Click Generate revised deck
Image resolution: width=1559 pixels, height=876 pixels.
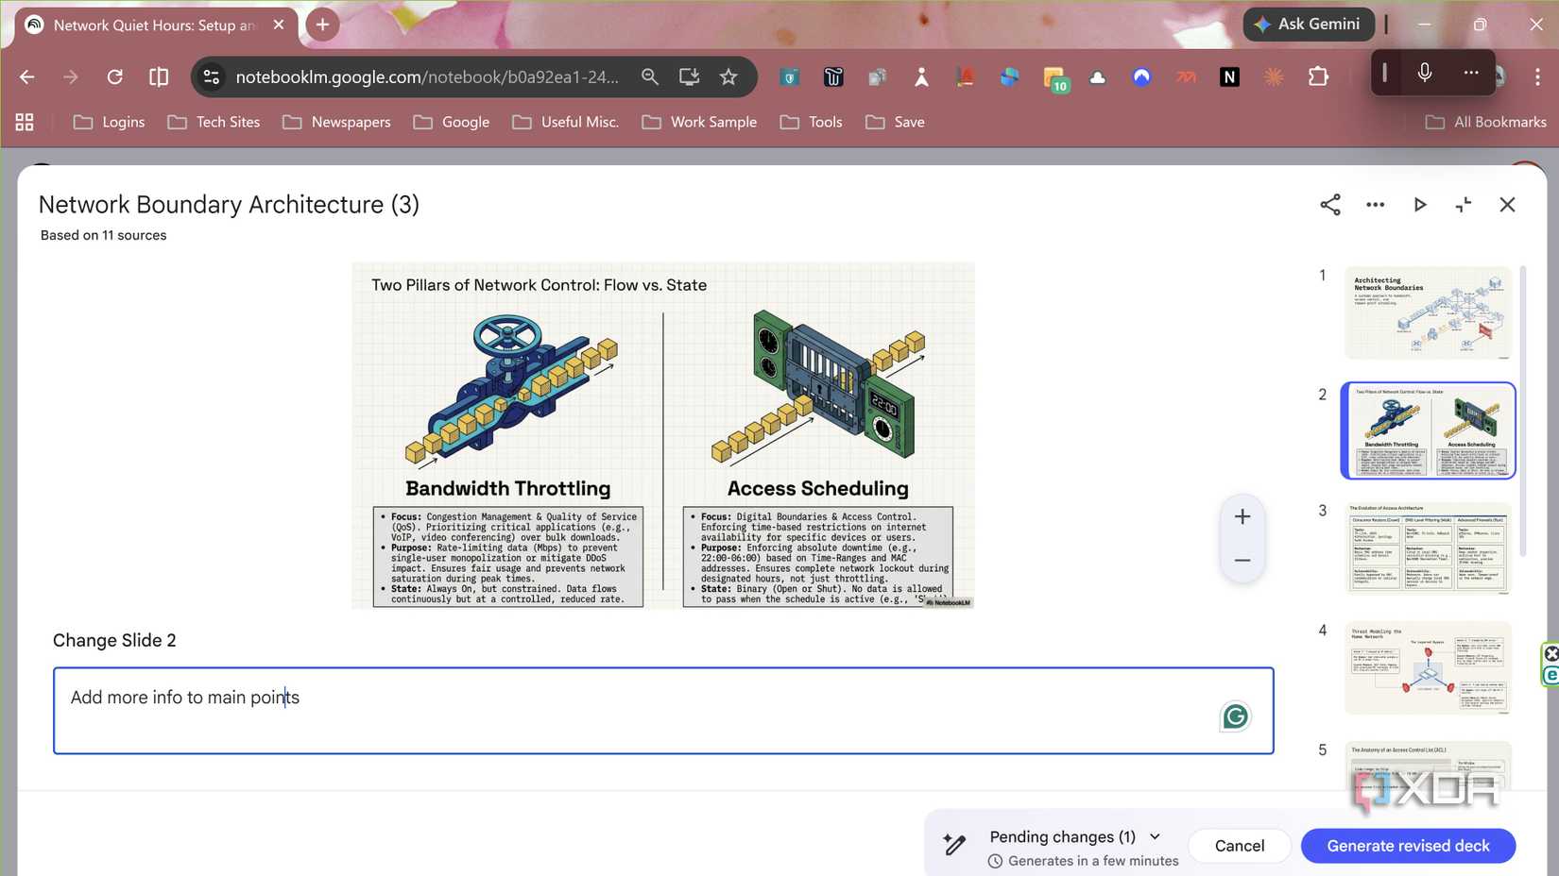1407,845
